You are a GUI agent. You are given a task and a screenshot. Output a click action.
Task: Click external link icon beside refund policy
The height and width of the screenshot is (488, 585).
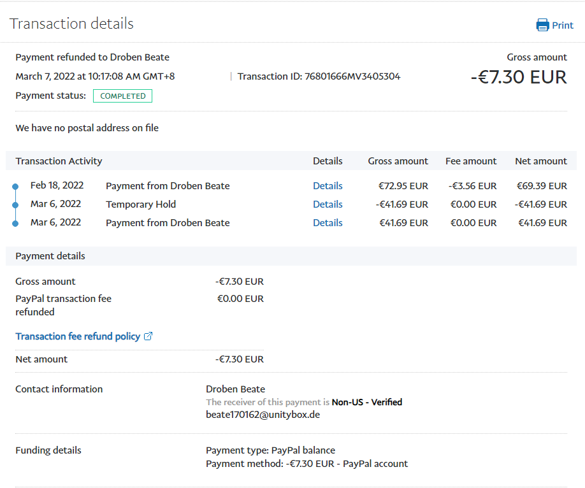pyautogui.click(x=148, y=336)
